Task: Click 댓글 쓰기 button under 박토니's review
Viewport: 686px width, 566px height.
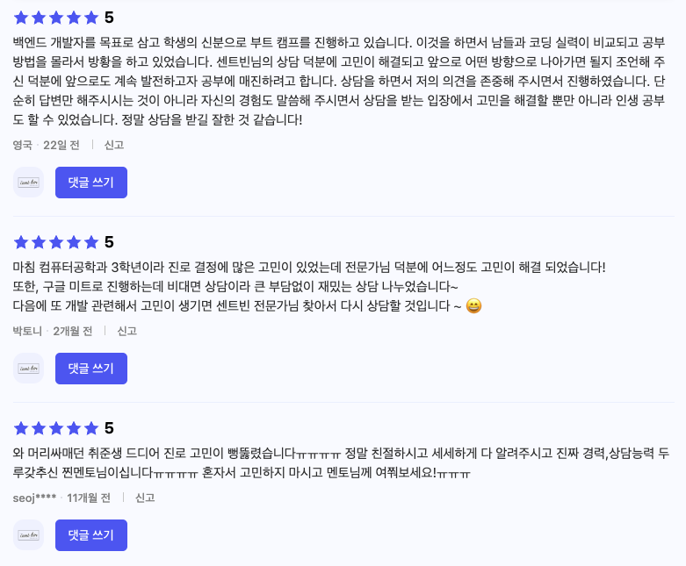Action: 91,369
